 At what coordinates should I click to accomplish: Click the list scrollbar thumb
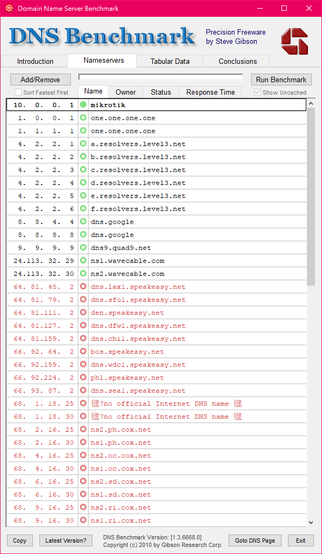[x=311, y=197]
